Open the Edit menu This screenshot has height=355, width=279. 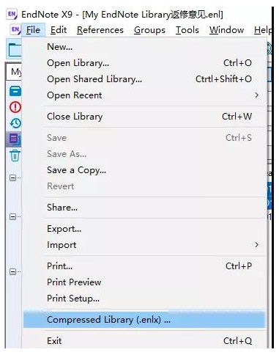pos(59,30)
